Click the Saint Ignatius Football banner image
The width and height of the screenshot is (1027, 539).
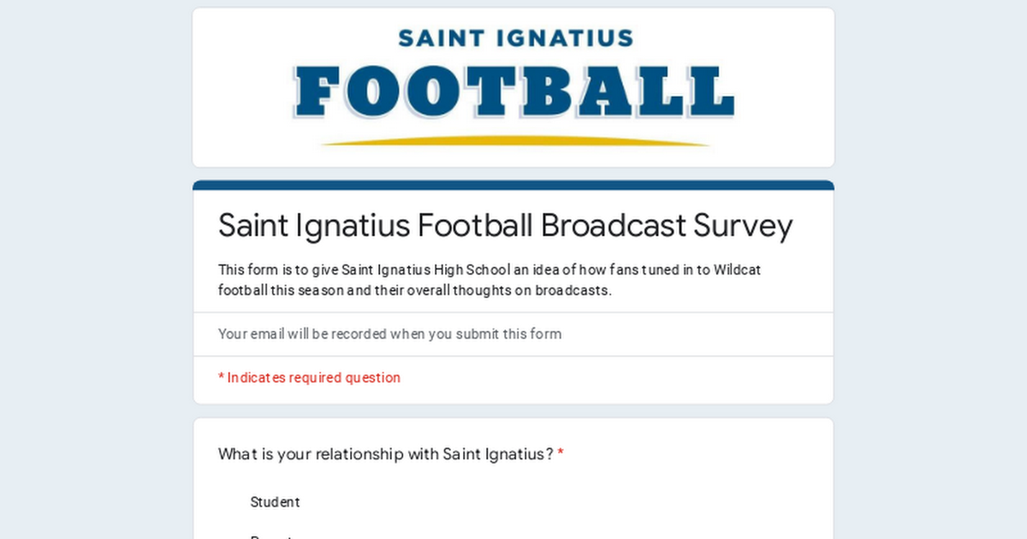(x=513, y=87)
